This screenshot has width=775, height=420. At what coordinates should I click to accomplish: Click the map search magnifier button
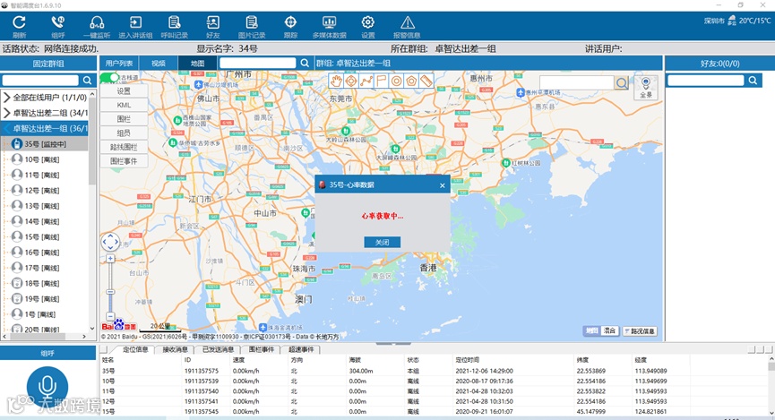[x=622, y=82]
